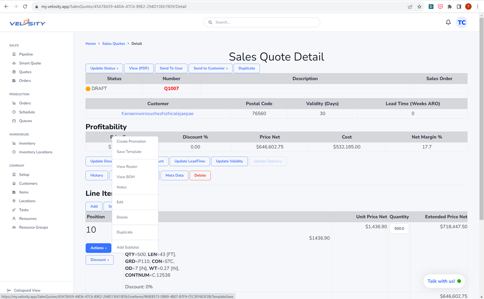This screenshot has width=484, height=299.
Task: Open customer Kanaeniwirosushezhizhicalejaepae link
Action: (x=157, y=114)
